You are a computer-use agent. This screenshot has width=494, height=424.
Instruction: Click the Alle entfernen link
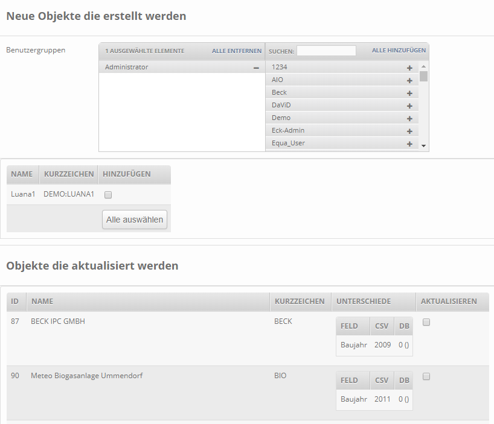point(237,51)
